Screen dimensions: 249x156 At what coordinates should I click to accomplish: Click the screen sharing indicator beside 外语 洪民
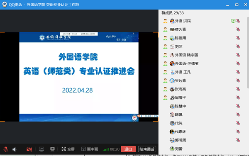(x=233, y=21)
